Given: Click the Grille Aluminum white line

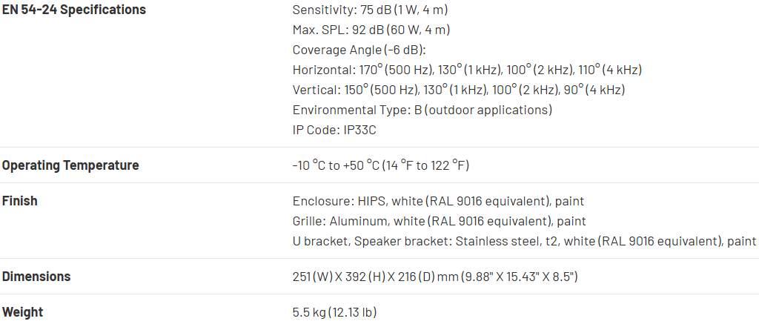Looking at the screenshot, I should pos(439,221).
